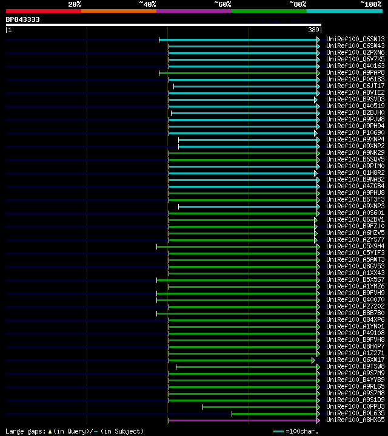Click the arrowhead ending the Q6XW17 alignment
Screen dimensions: 388x436
coord(313,360)
